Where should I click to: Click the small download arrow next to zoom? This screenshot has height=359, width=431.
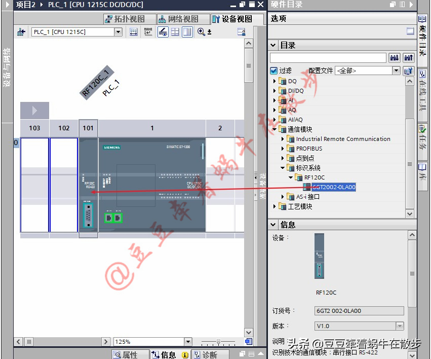coord(210,32)
